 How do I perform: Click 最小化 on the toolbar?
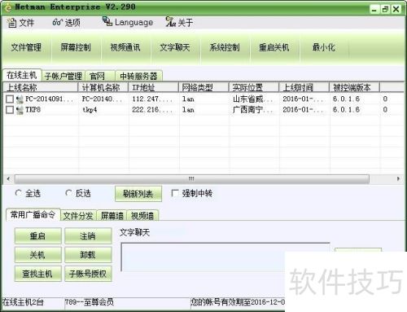[324, 47]
